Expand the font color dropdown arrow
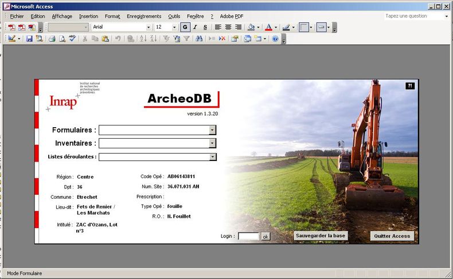 pyautogui.click(x=276, y=27)
